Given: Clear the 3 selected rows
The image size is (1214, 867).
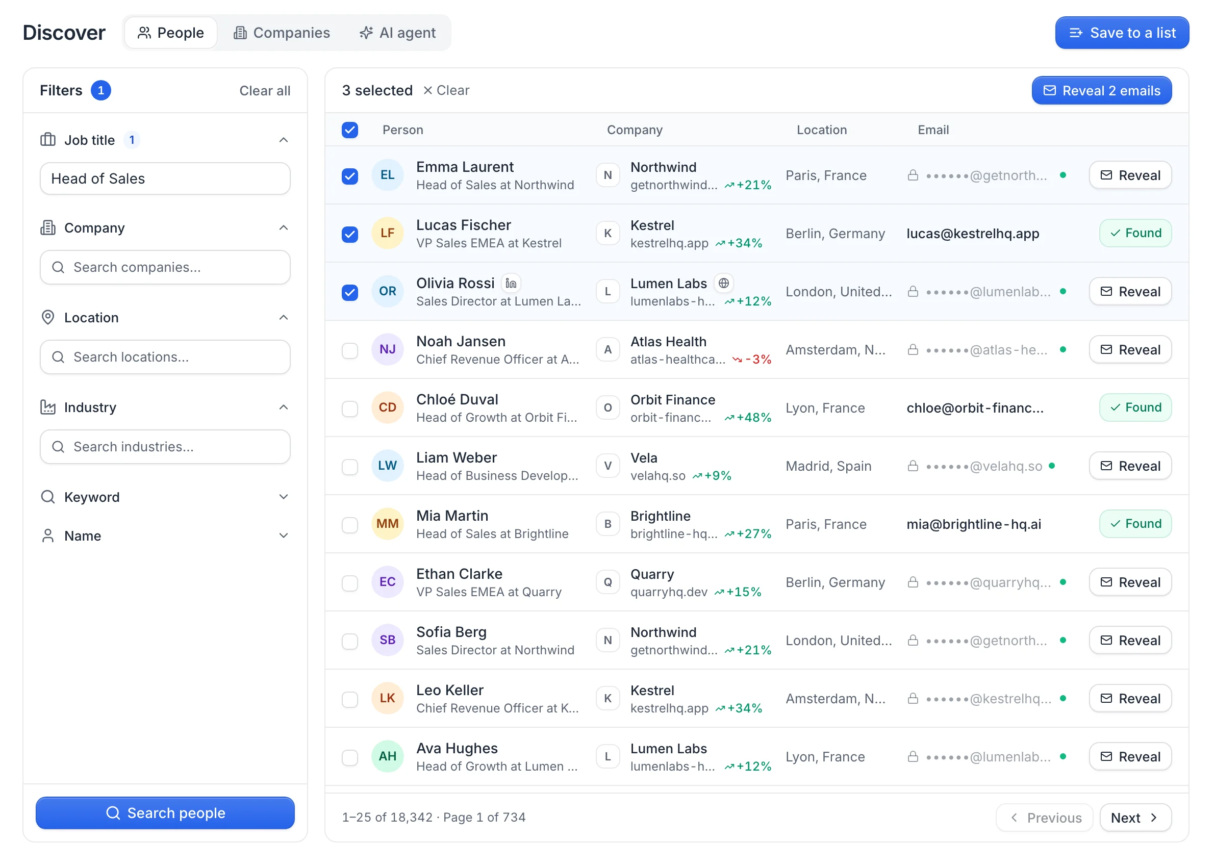Looking at the screenshot, I should click(446, 90).
